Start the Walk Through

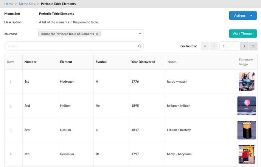(x=243, y=33)
